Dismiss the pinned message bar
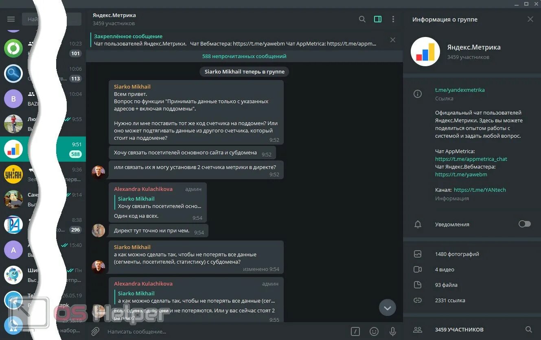Screen dimensions: 541x340 (x=392, y=40)
